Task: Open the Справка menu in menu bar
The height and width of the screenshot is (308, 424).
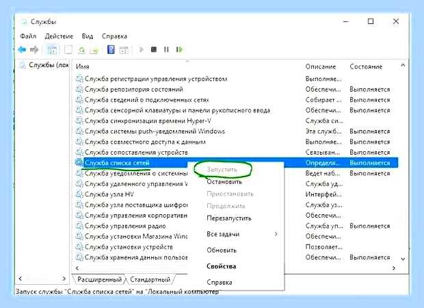Action: click(114, 36)
